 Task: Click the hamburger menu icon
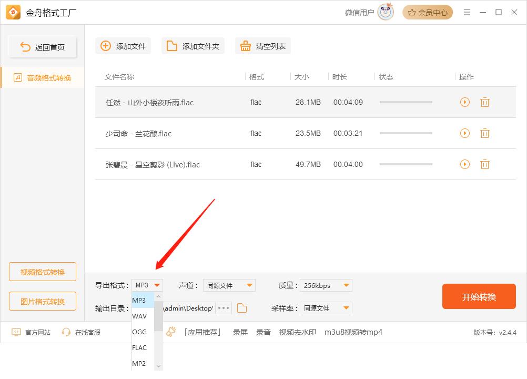pos(467,12)
